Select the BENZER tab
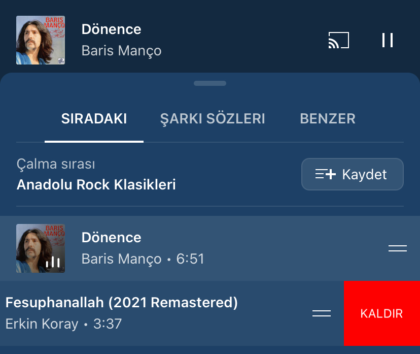 (x=328, y=118)
